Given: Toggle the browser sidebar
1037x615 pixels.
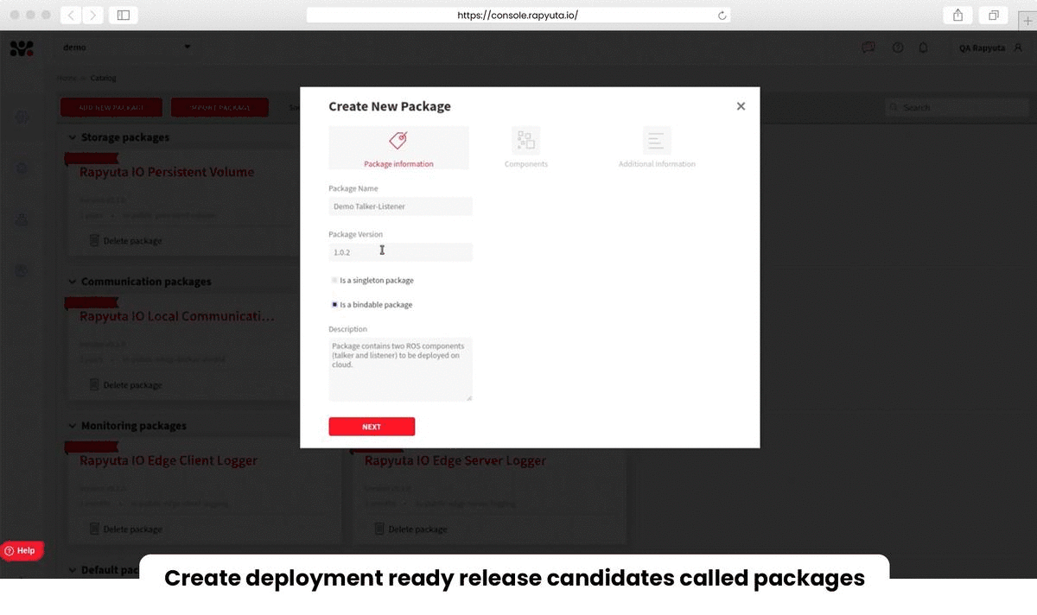Looking at the screenshot, I should 124,16.
